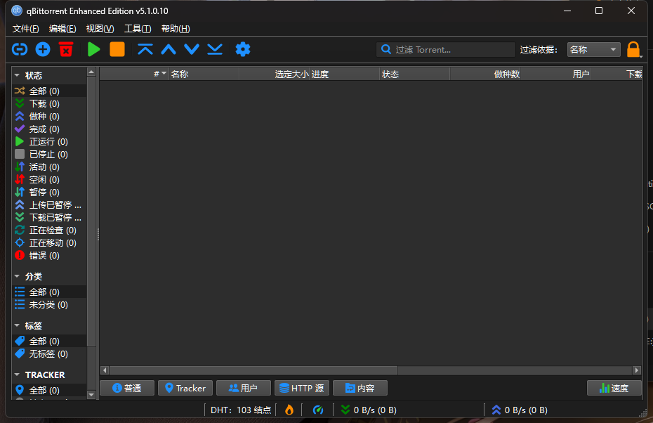Click DHT: 103 结点 in status bar
653x423 pixels.
click(240, 410)
